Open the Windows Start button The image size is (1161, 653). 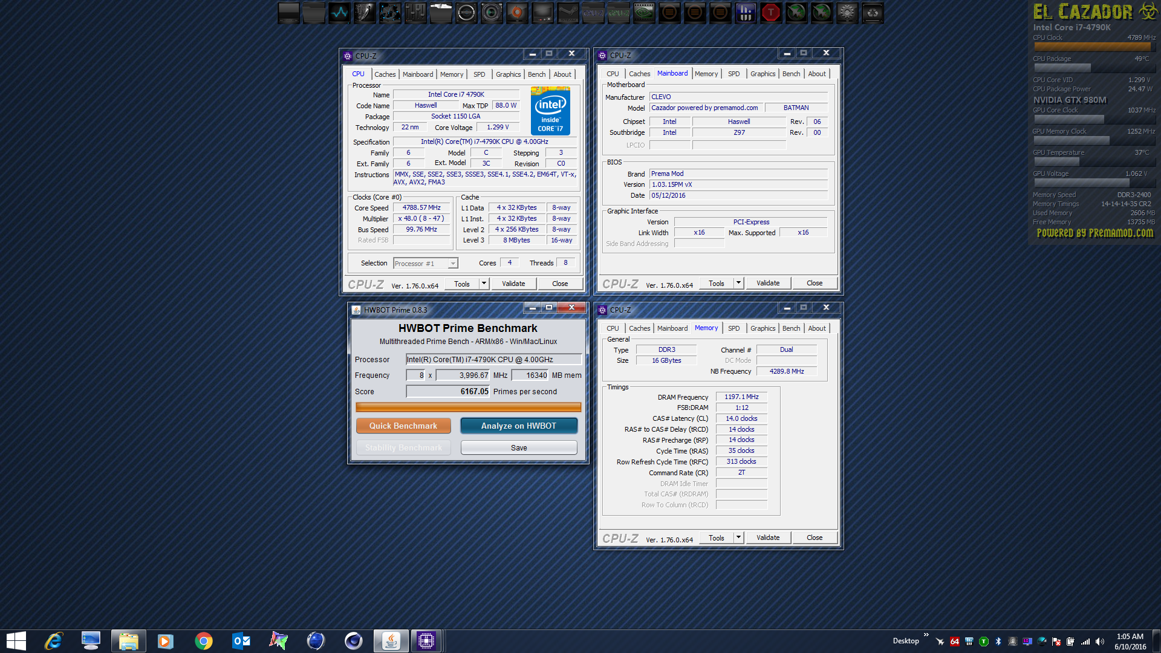click(16, 641)
